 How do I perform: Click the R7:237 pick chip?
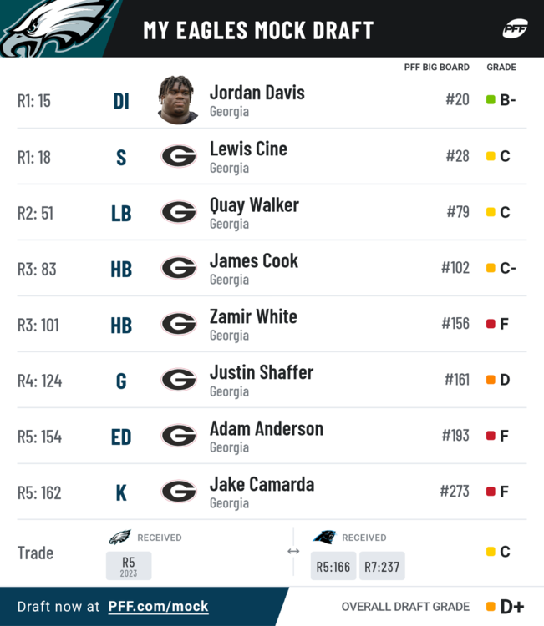[382, 566]
